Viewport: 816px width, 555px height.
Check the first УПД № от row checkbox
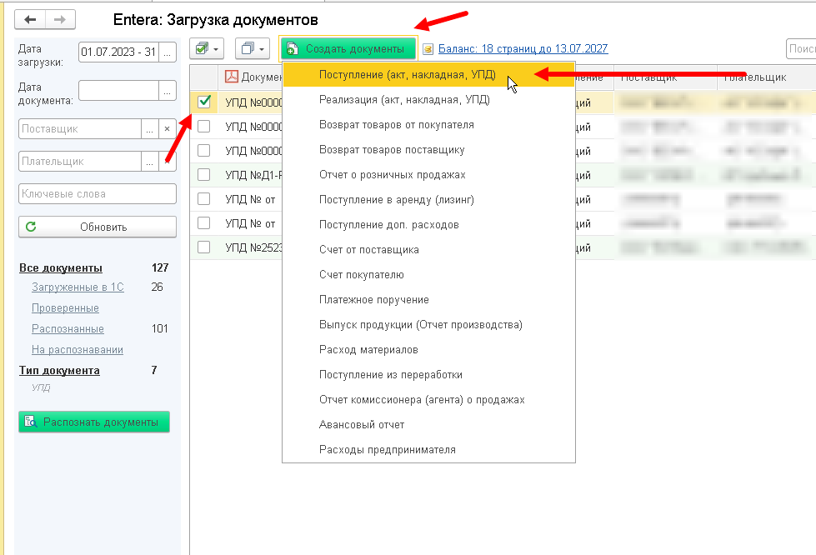[x=204, y=198]
